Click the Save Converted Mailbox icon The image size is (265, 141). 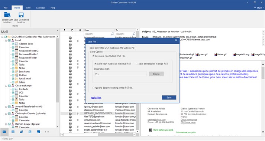coord(21,15)
